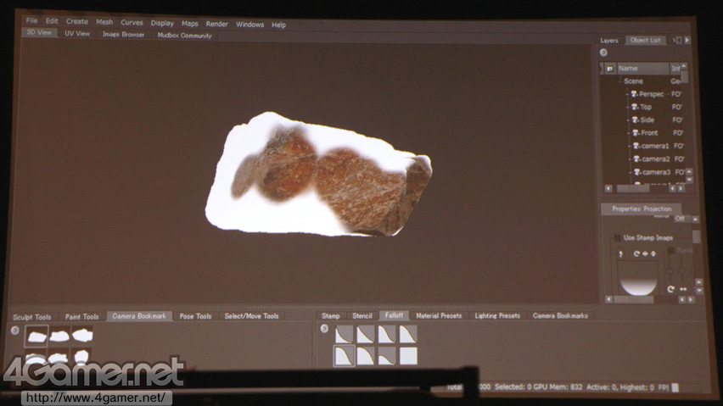This screenshot has height=406, width=723.
Task: Click the Side camera icon in Object List
Action: (x=636, y=120)
